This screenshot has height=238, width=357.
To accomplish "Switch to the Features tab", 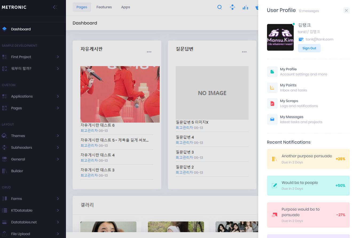I will [104, 7].
